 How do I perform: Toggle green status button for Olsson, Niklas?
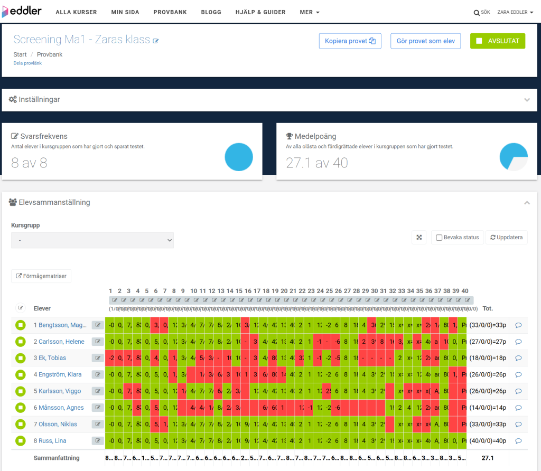[x=21, y=425]
